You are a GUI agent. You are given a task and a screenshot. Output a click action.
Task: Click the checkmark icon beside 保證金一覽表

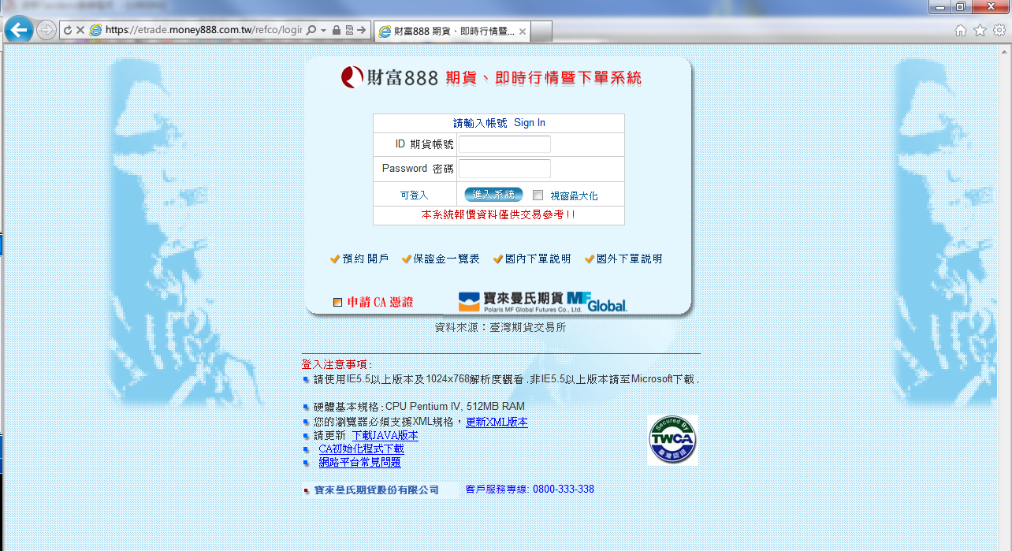coord(407,259)
